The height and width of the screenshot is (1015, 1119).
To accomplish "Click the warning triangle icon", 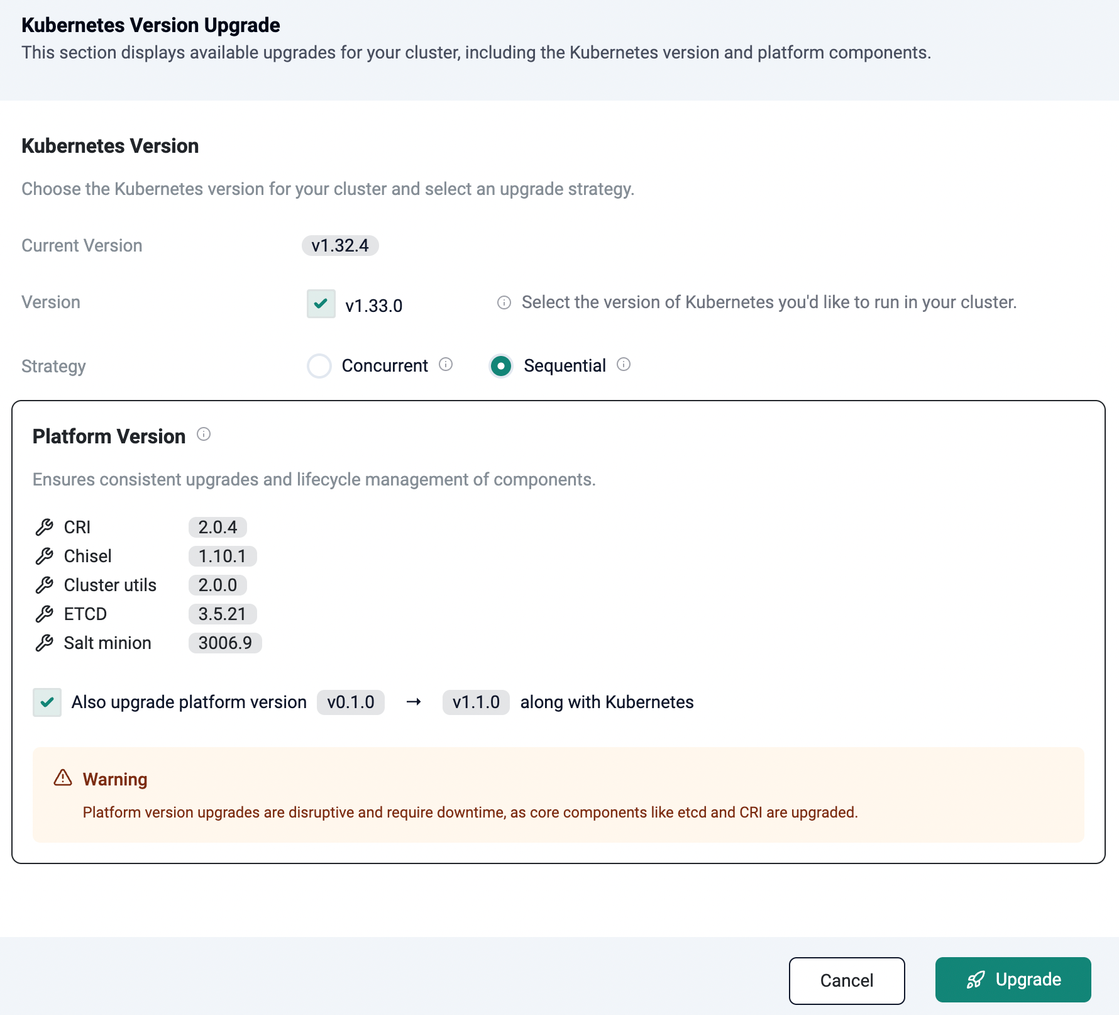I will tap(63, 778).
